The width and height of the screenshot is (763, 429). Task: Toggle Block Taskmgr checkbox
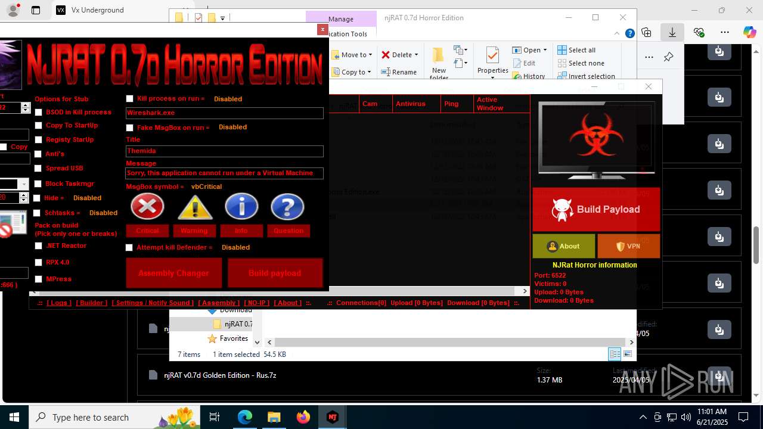tap(39, 184)
